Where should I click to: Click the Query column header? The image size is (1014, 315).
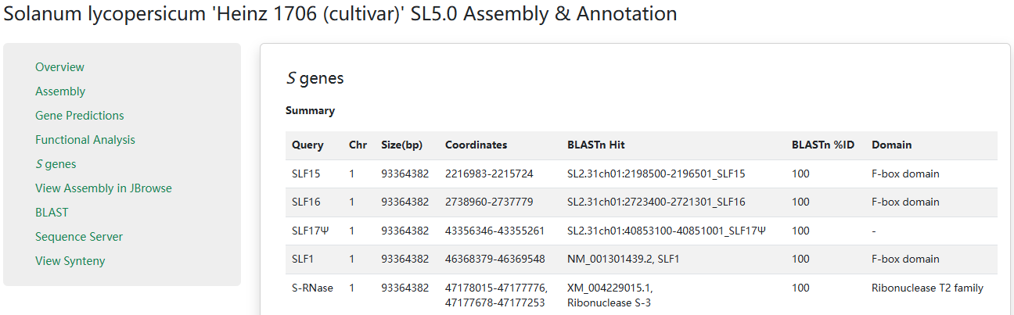point(307,145)
